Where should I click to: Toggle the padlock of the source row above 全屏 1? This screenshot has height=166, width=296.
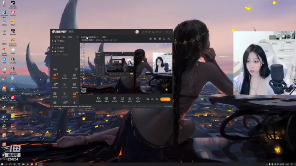click(x=55, y=48)
